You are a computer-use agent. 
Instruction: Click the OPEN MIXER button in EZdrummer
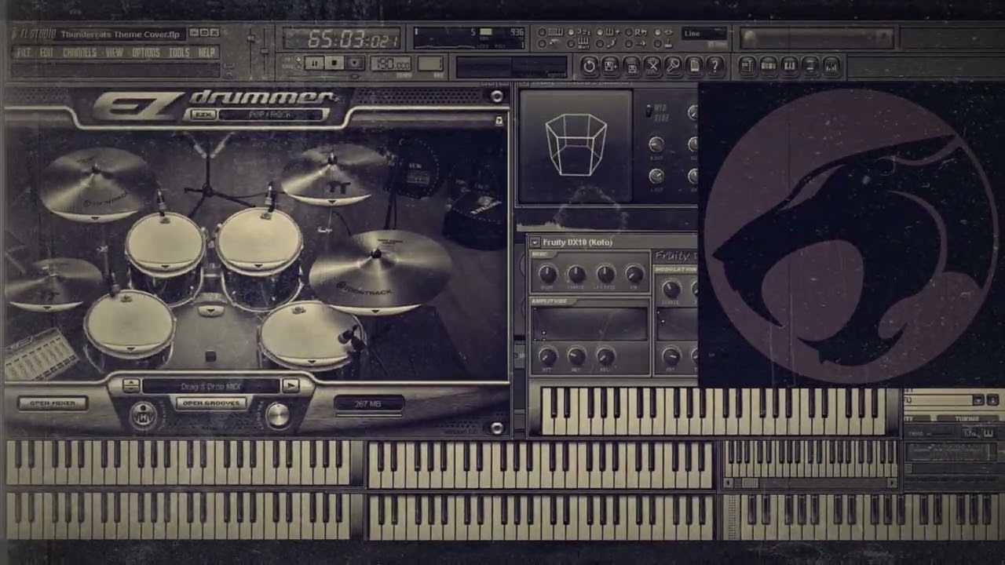click(x=53, y=403)
